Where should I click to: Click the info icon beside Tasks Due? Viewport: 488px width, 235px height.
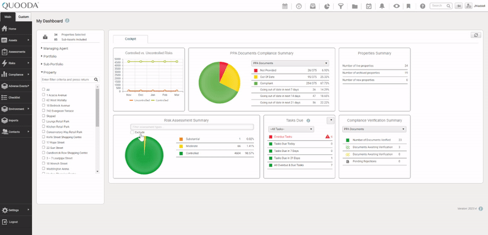coord(308,120)
